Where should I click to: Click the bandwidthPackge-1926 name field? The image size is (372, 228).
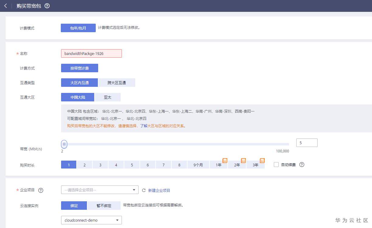[x=91, y=53]
